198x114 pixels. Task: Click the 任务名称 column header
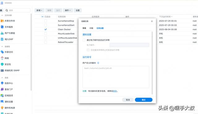coord(62,16)
